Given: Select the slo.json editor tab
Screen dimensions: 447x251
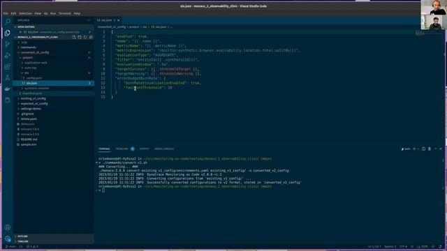Looking at the screenshot, I should [107, 20].
